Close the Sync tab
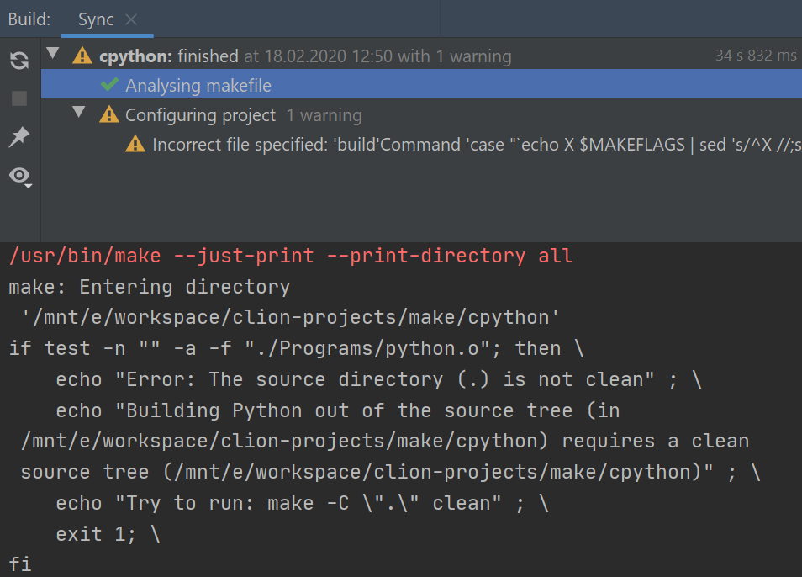802x577 pixels. click(x=131, y=19)
